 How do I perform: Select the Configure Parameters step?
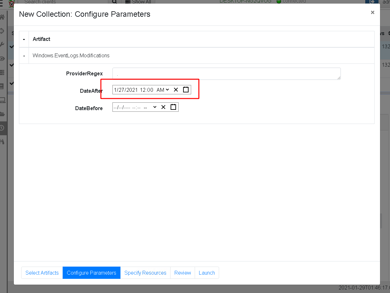coord(92,273)
